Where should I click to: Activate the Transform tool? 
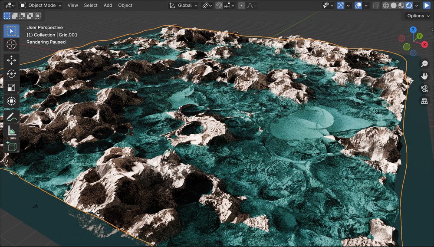click(x=11, y=101)
